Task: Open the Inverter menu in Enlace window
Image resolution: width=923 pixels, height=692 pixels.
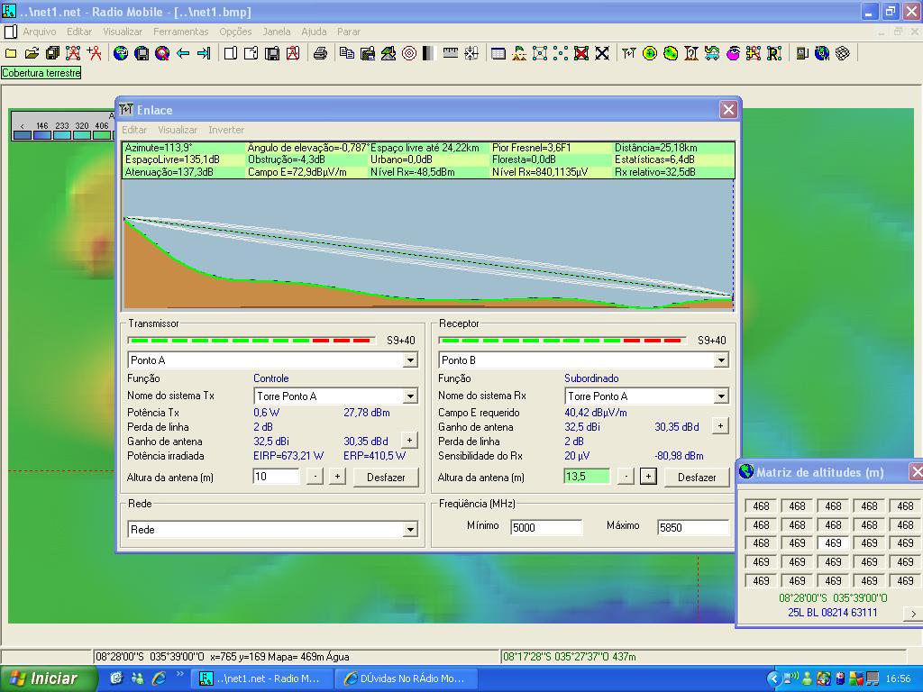Action: [226, 130]
